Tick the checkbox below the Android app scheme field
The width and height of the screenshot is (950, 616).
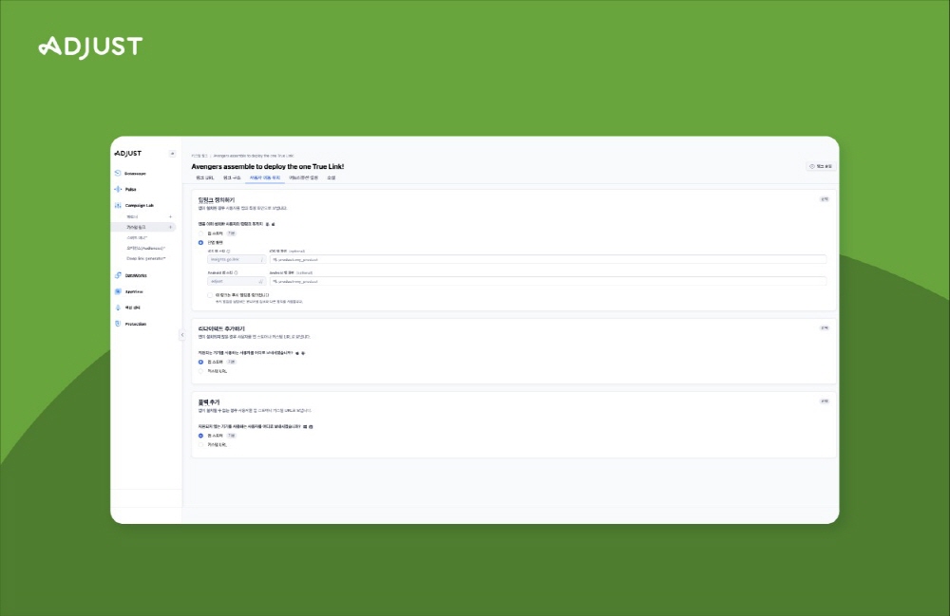[x=210, y=295]
